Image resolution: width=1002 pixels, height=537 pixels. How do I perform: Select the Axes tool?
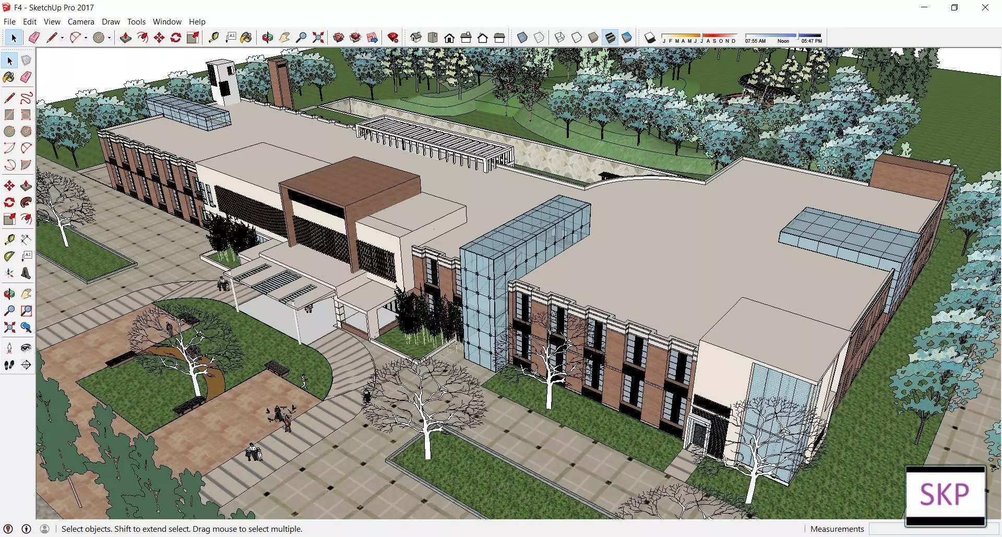[x=9, y=273]
